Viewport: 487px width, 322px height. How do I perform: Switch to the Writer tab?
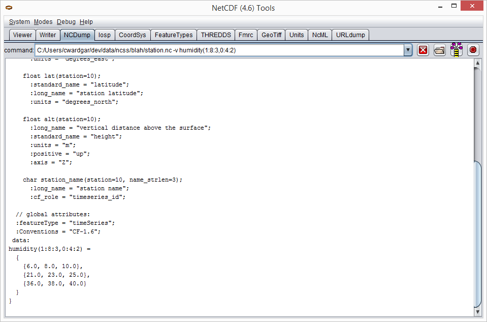[48, 35]
